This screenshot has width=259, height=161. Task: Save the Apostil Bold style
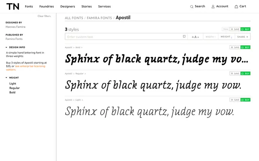point(235,47)
